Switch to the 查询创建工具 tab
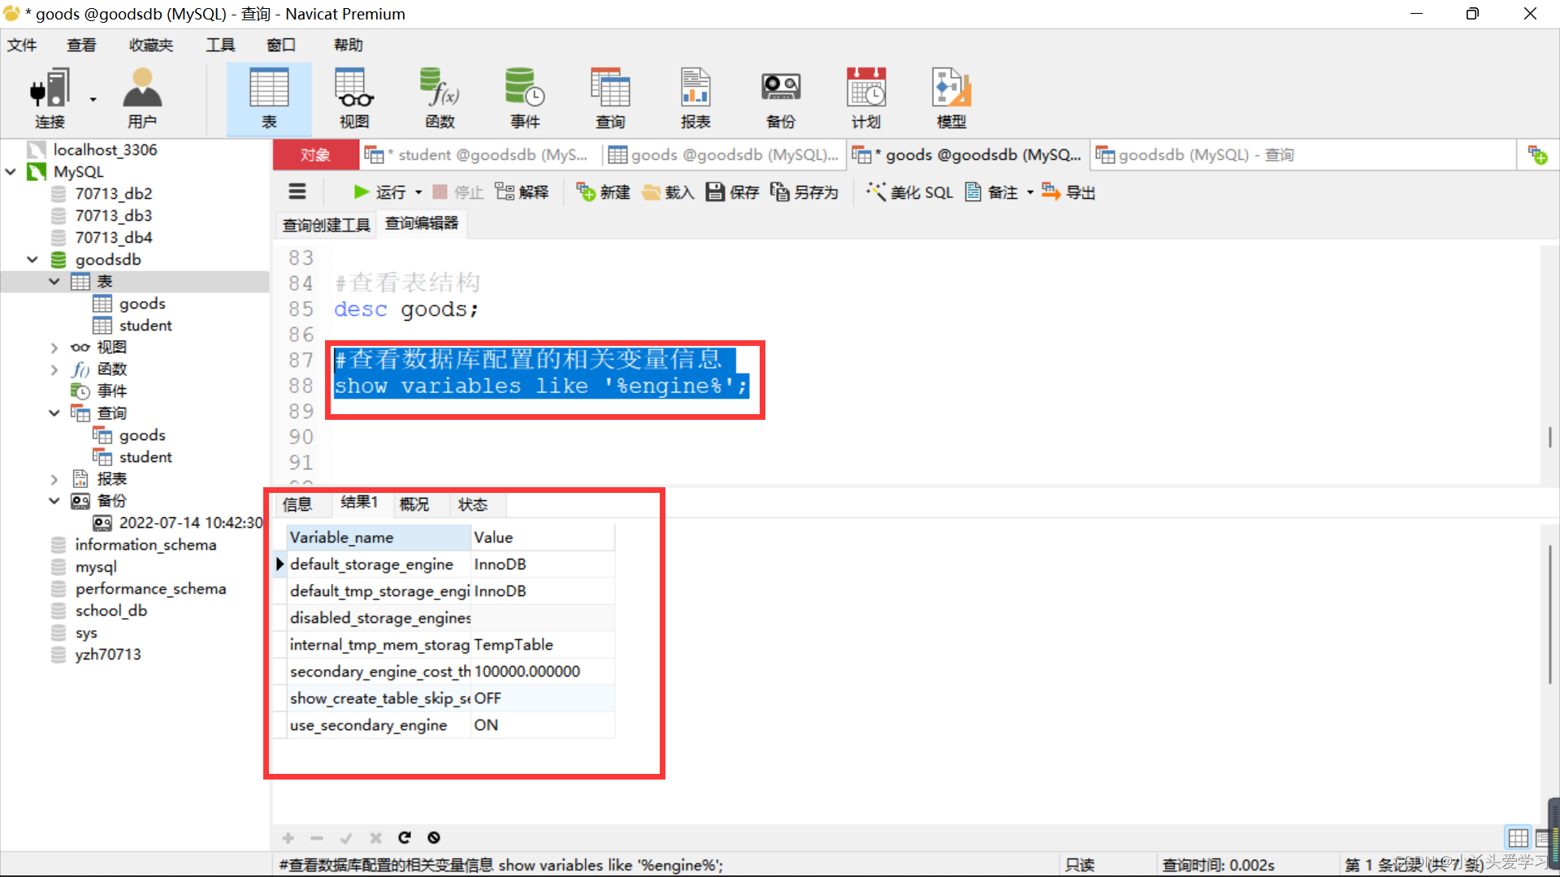The image size is (1560, 877). tap(326, 224)
